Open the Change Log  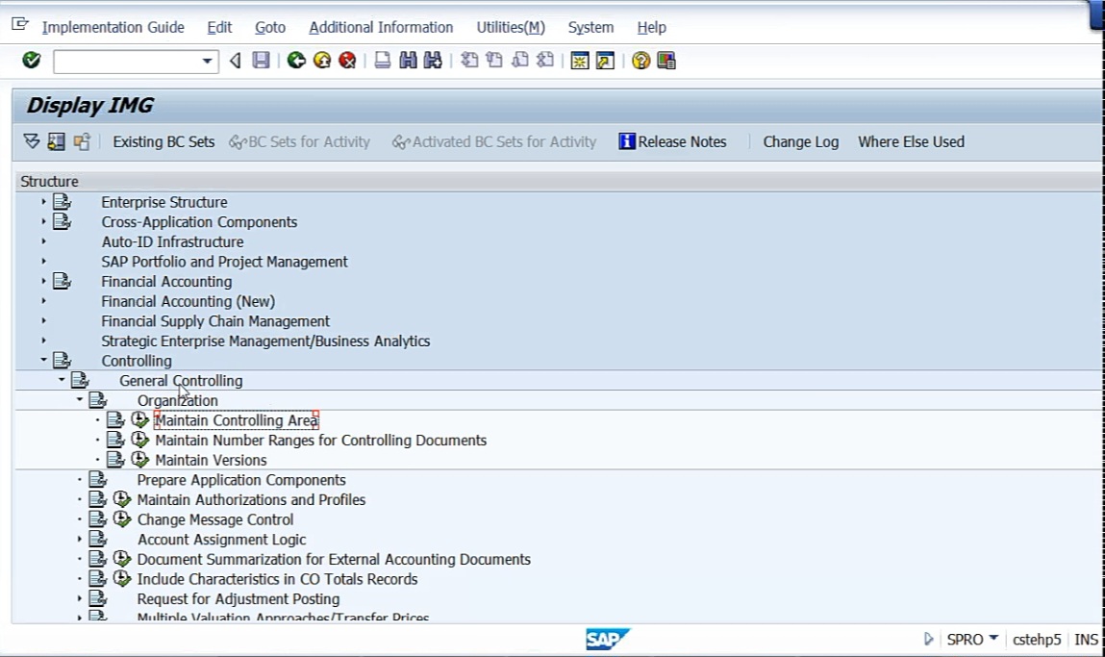pyautogui.click(x=800, y=141)
